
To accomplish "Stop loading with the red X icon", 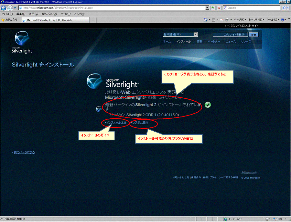I will [x=219, y=8].
